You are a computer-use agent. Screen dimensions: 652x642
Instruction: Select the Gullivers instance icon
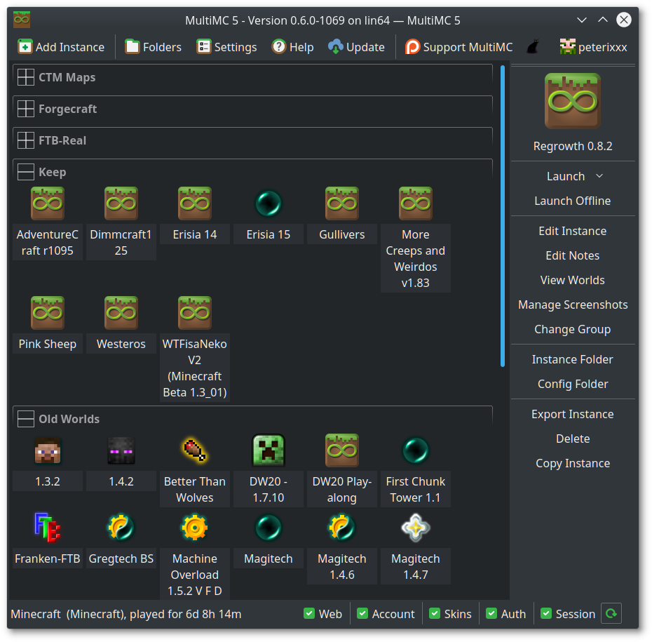(x=342, y=203)
